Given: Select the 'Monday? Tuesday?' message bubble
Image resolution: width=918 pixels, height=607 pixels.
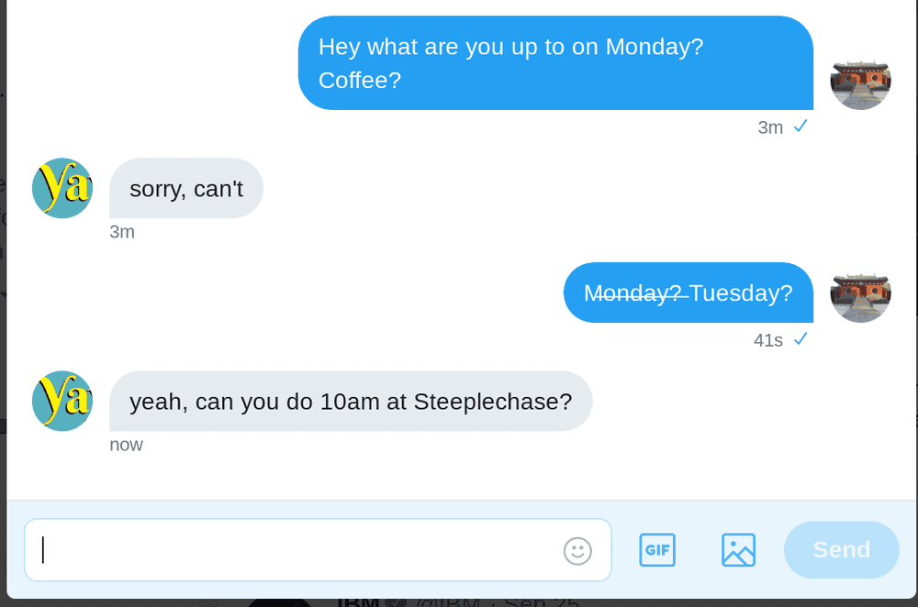Looking at the screenshot, I should tap(688, 292).
